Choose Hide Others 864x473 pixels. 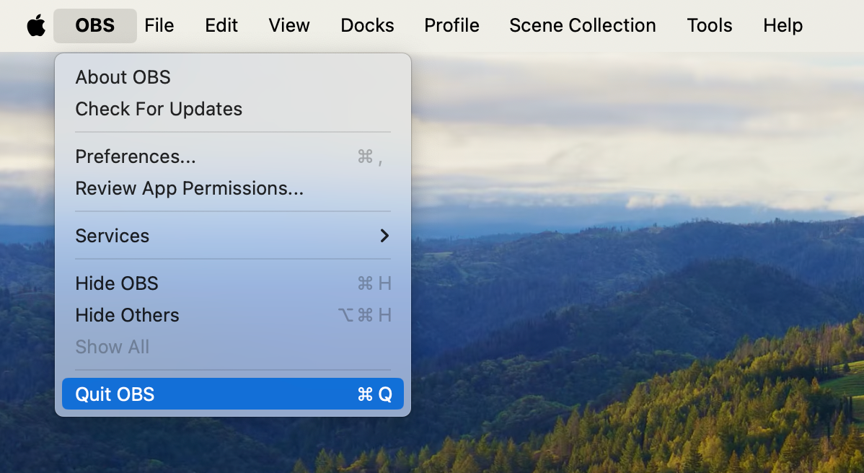127,315
